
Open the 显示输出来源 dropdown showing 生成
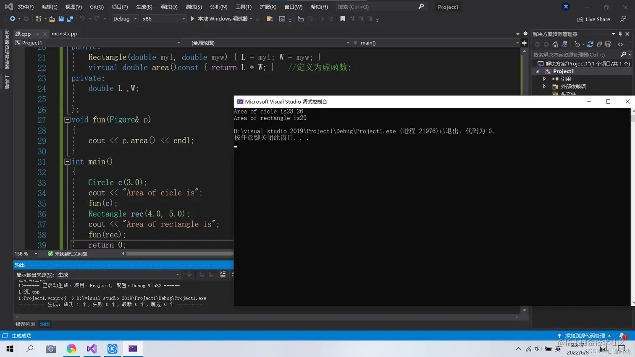(119, 275)
